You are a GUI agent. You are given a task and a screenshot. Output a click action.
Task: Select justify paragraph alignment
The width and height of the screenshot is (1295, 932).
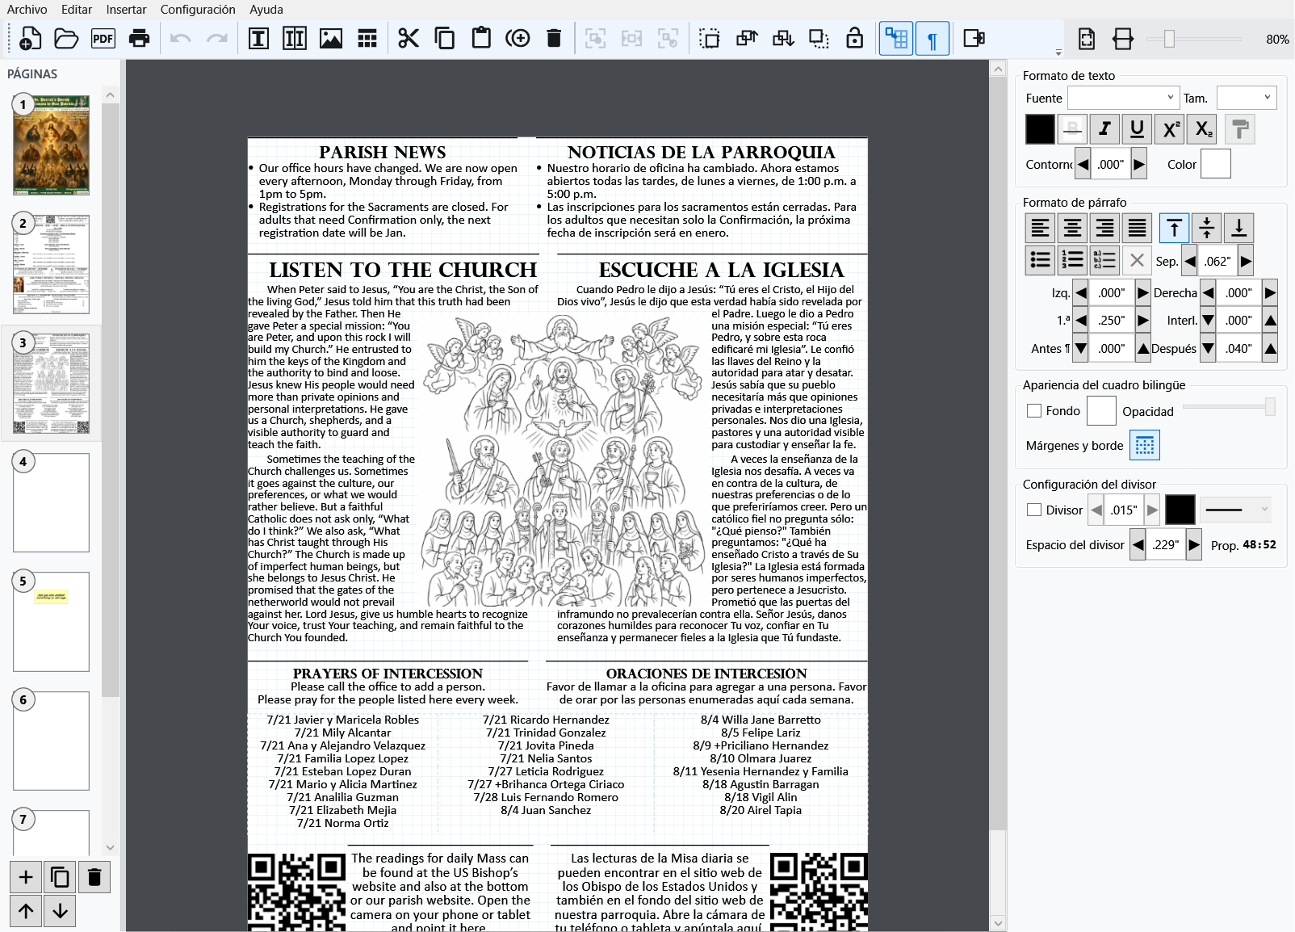pos(1137,228)
